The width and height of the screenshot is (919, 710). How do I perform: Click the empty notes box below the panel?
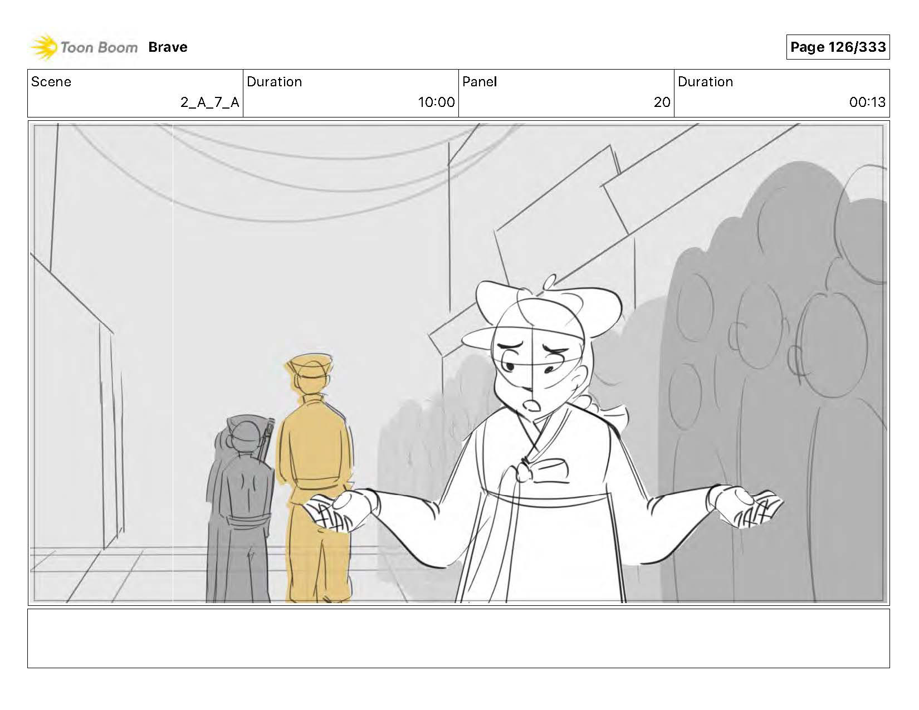pos(458,638)
